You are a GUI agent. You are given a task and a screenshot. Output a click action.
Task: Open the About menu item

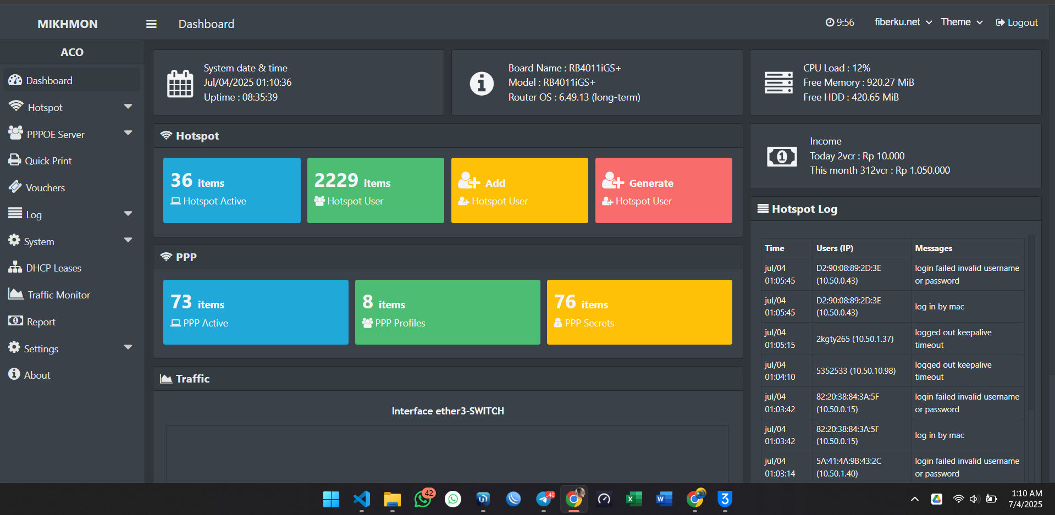pyautogui.click(x=71, y=375)
